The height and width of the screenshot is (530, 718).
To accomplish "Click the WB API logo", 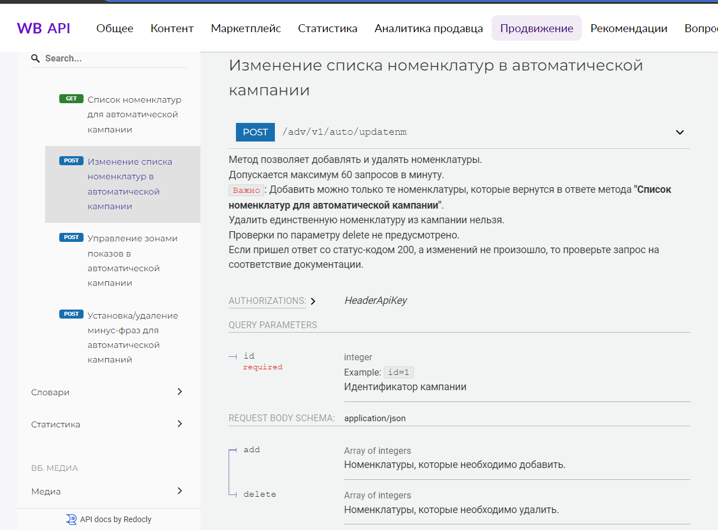I will [x=43, y=28].
